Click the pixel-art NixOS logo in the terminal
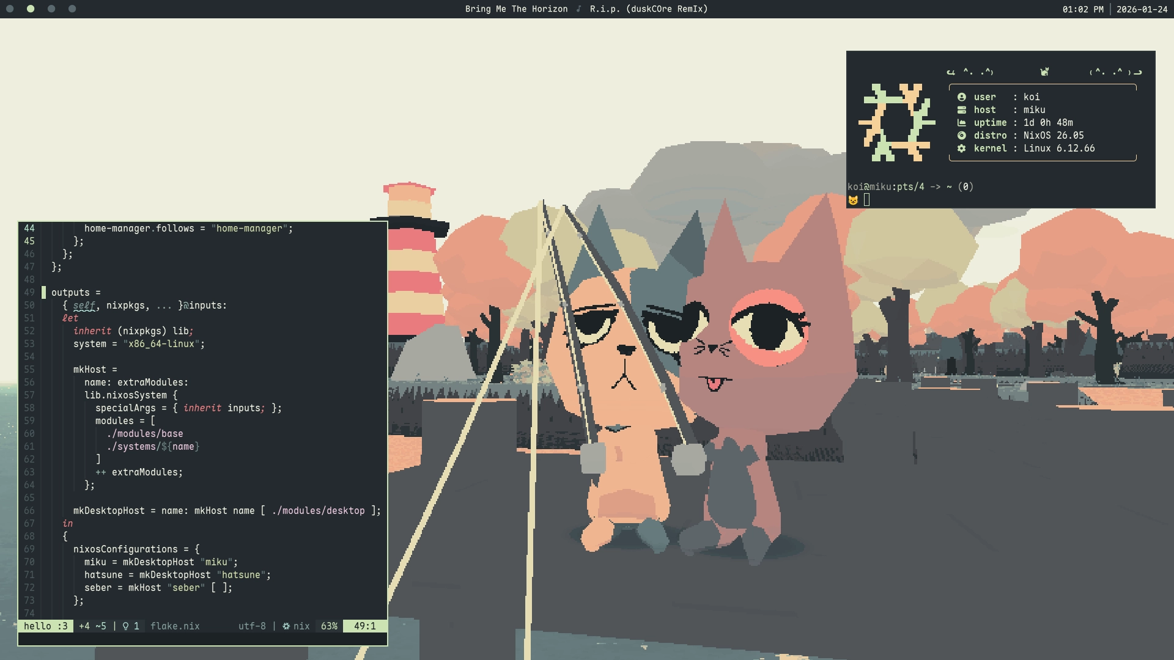Viewport: 1174px width, 660px height. pos(896,122)
